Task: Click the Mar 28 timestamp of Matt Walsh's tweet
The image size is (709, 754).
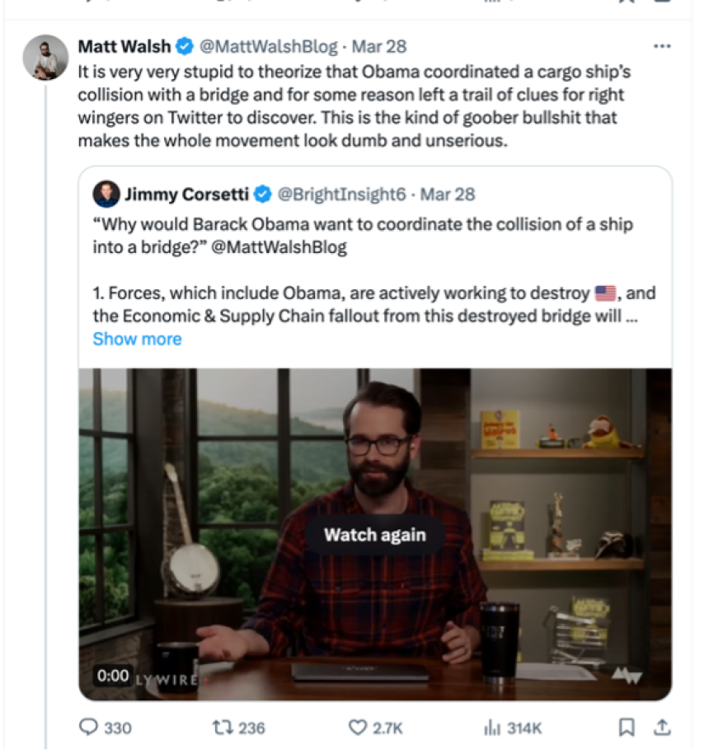Action: [379, 47]
